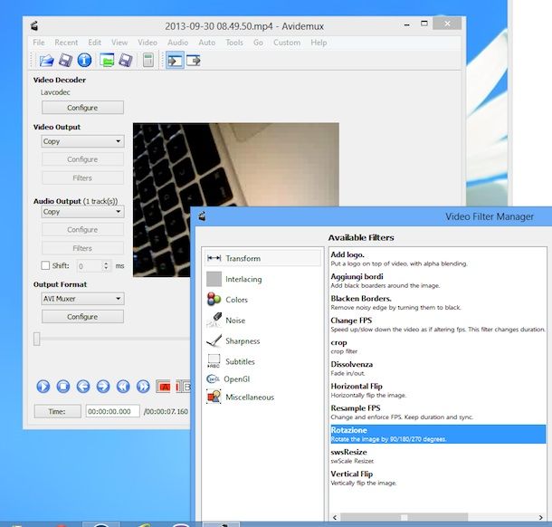Click the first Save video floppy icon

click(65, 61)
